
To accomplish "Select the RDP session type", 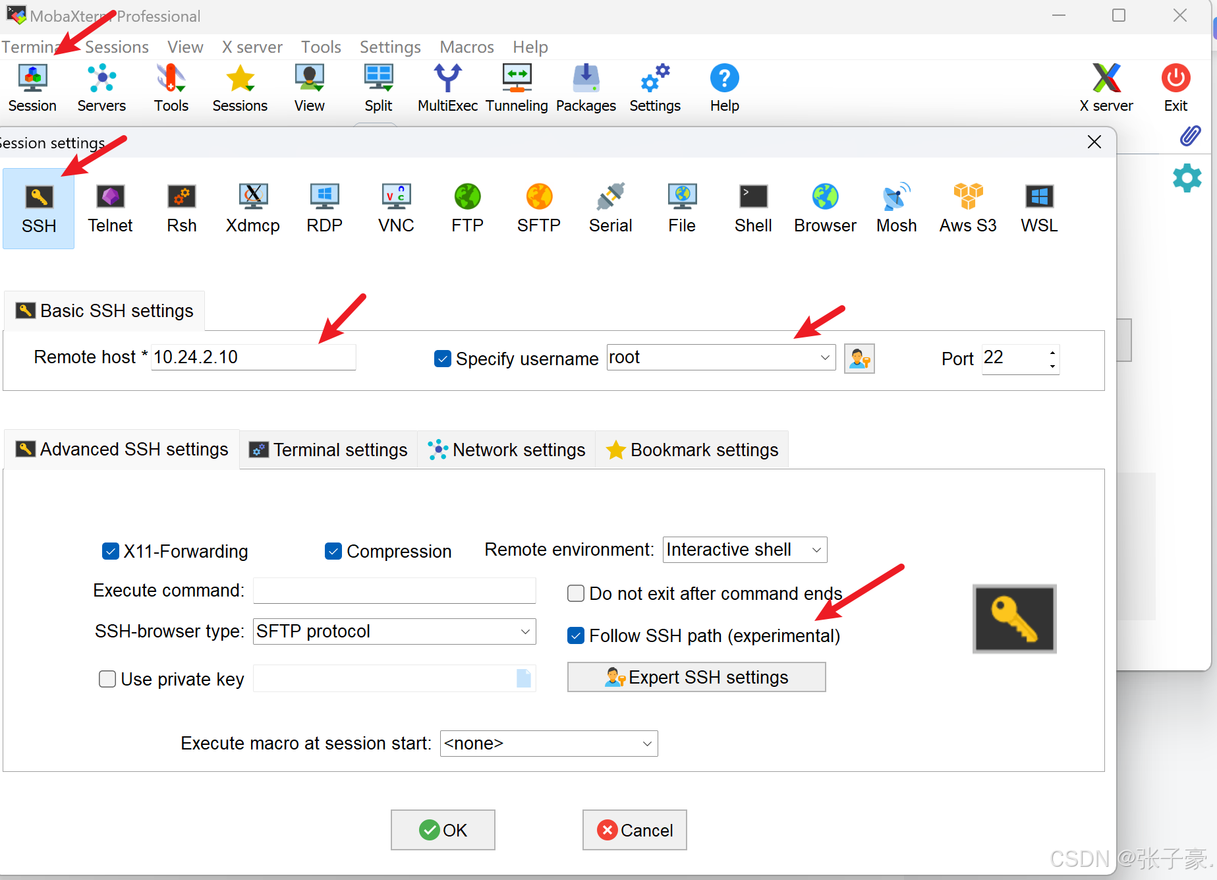I will (324, 208).
